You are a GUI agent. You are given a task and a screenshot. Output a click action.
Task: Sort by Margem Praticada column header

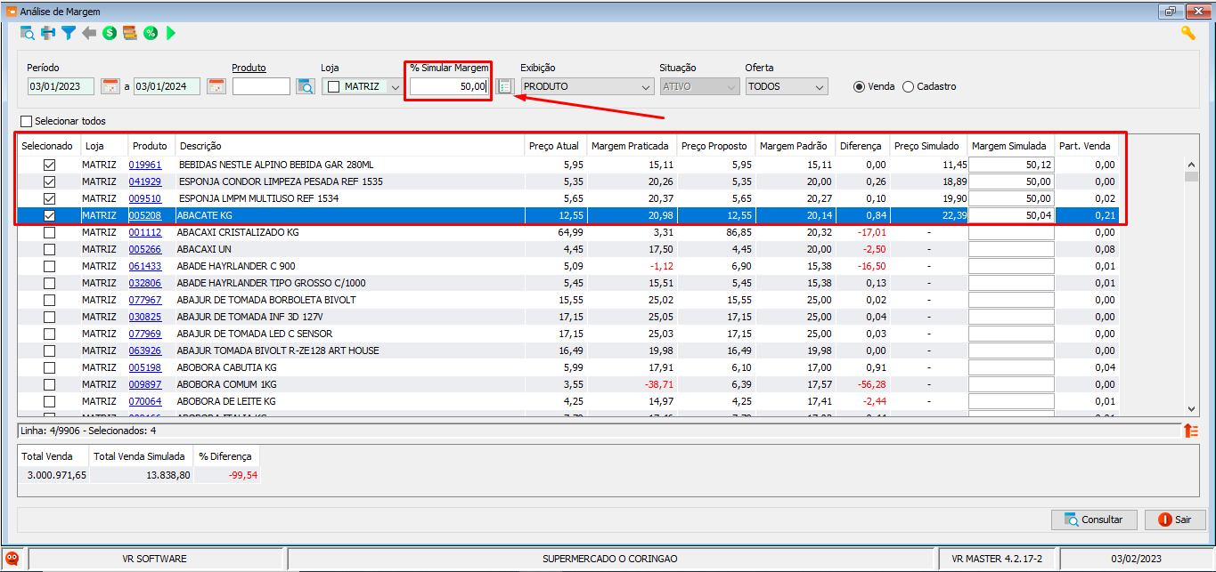[x=631, y=146]
